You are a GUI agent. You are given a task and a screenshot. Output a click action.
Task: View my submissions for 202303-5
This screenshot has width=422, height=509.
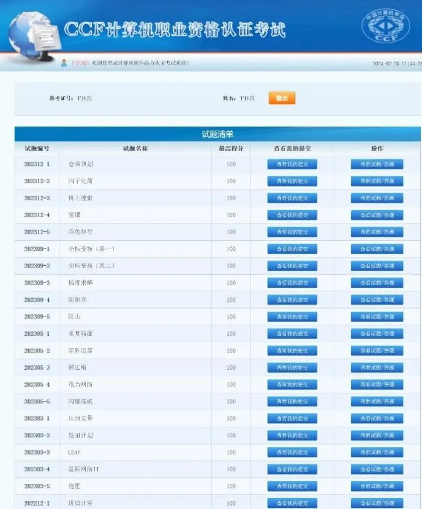[292, 486]
